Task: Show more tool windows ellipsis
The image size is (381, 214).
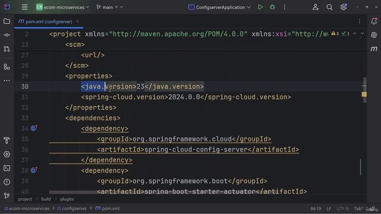Action: point(7,80)
